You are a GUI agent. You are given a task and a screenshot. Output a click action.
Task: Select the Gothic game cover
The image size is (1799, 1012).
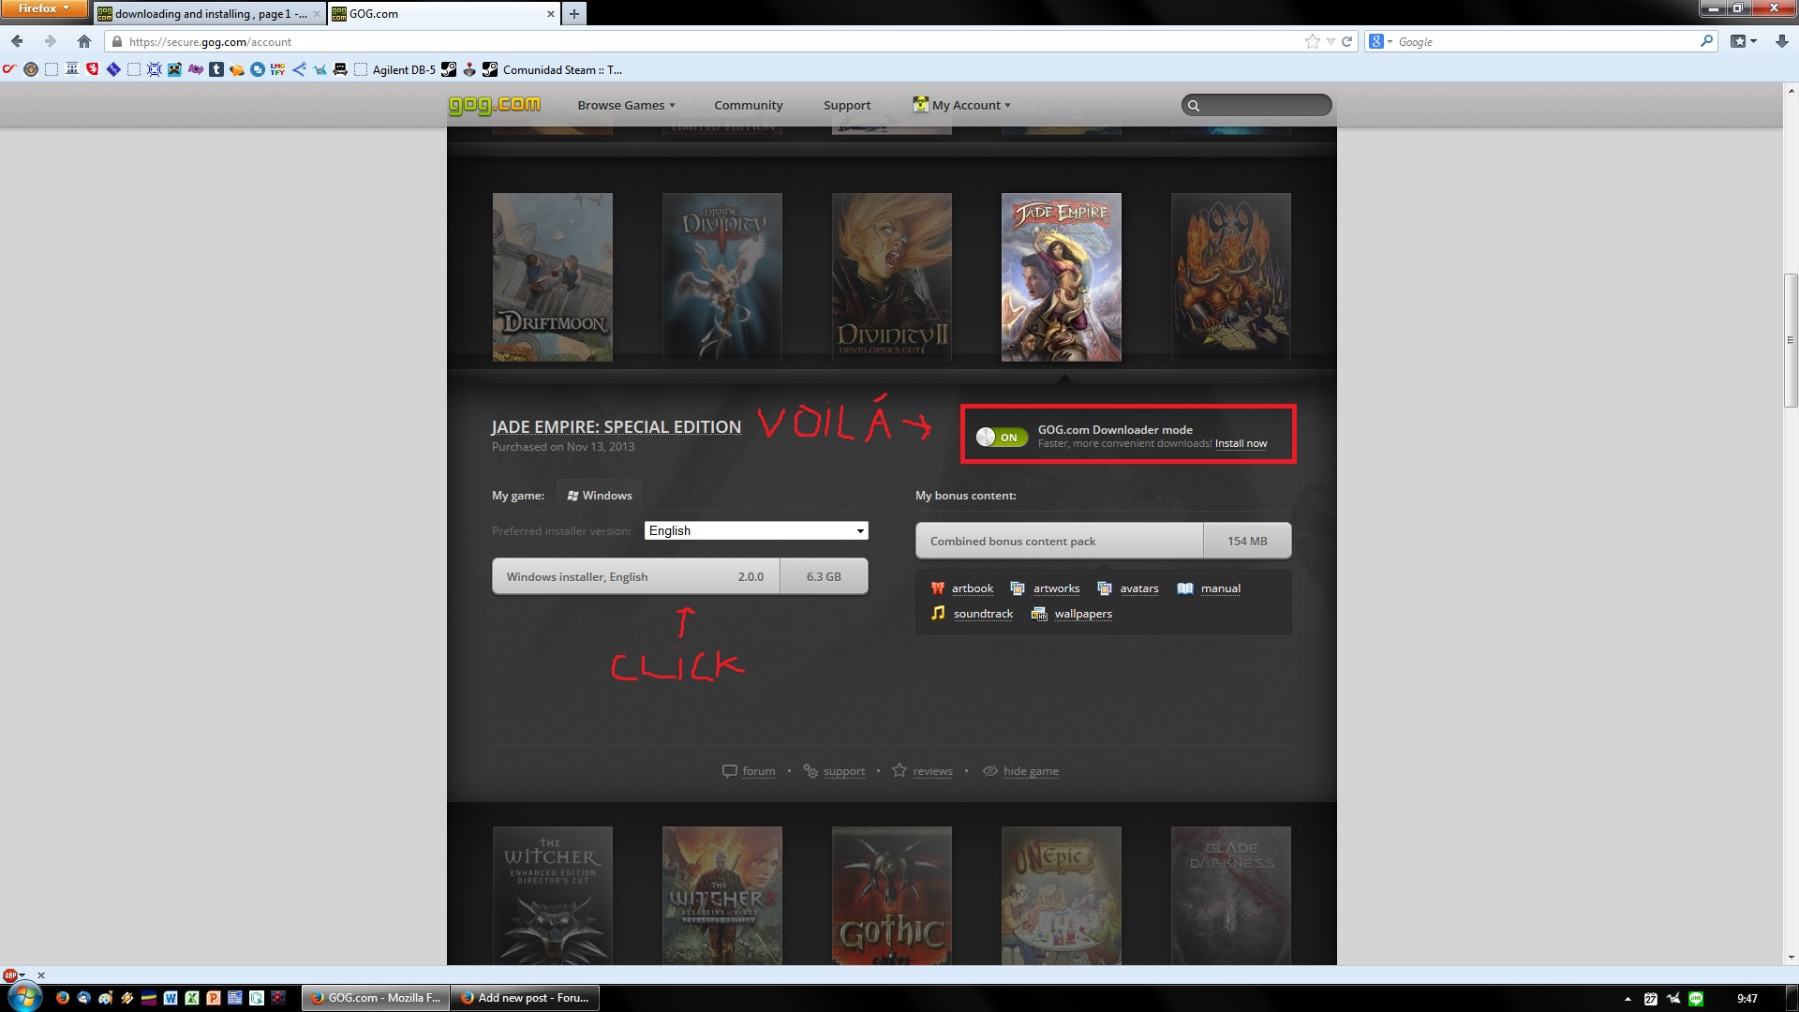[x=892, y=896]
